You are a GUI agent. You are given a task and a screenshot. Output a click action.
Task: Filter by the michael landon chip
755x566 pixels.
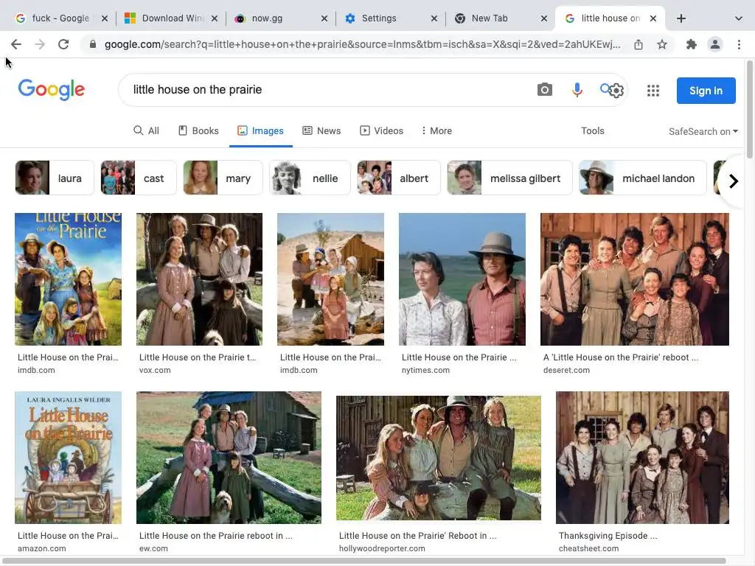[643, 178]
